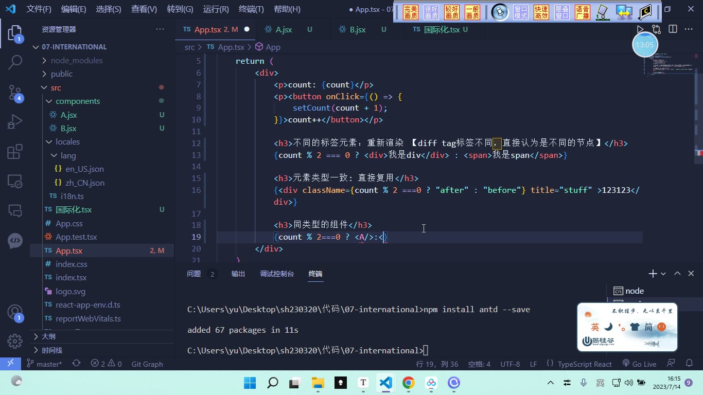
Task: Open Run and Debug view
Action: coord(15,122)
